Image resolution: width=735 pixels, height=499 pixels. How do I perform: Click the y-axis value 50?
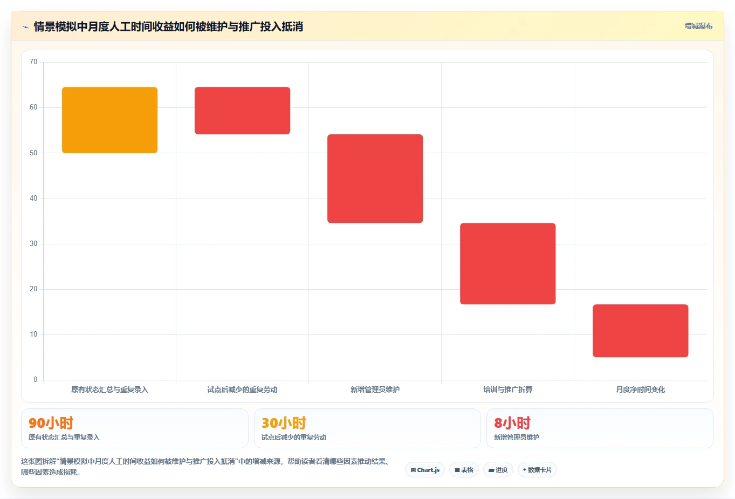tap(33, 153)
